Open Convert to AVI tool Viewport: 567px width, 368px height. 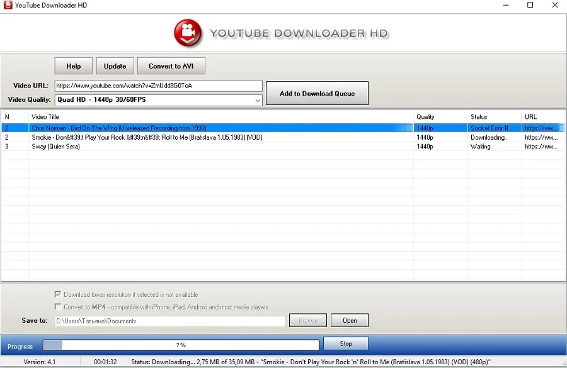(x=171, y=66)
